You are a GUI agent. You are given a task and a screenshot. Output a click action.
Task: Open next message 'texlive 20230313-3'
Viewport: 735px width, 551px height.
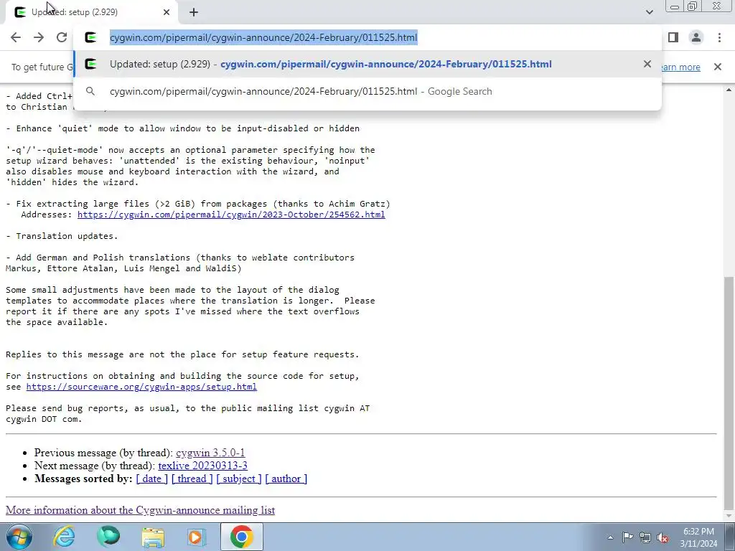202,465
